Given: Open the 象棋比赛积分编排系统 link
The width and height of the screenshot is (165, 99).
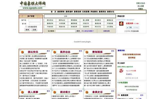Looking at the screenshot, I should (x=125, y=67).
